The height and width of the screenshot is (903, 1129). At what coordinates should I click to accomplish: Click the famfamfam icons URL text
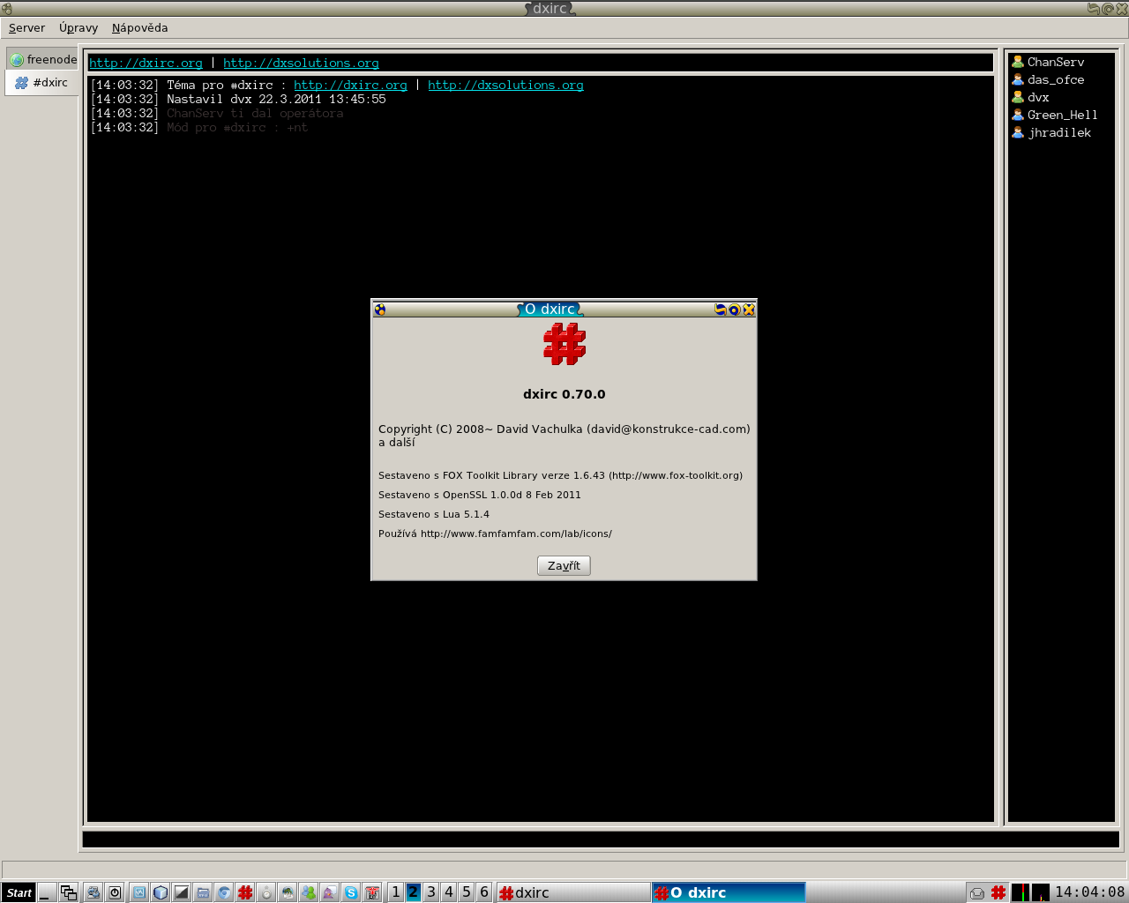tap(495, 534)
